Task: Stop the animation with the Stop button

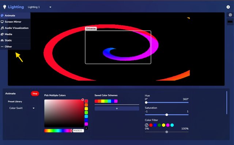Action: click(x=35, y=94)
